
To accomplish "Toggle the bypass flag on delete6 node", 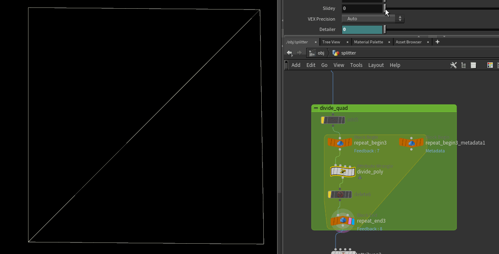I will (330, 195).
